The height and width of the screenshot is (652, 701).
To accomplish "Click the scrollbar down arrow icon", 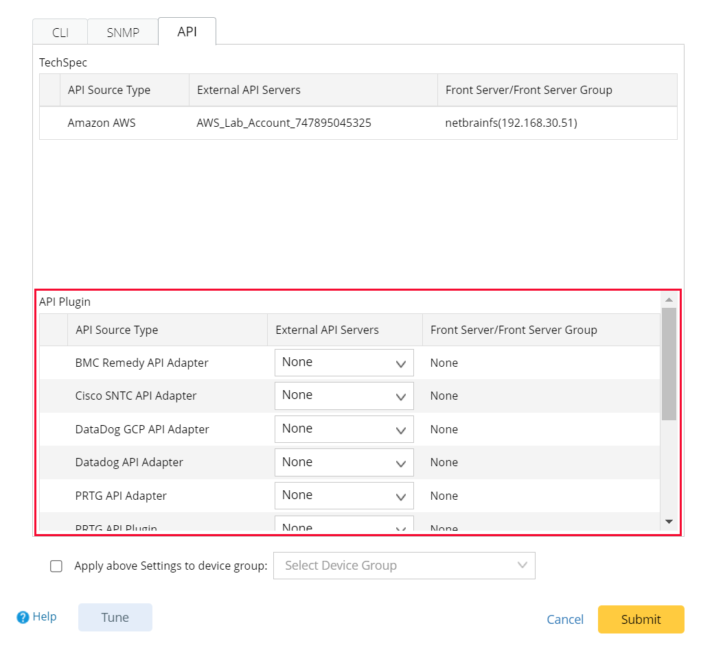I will [668, 522].
